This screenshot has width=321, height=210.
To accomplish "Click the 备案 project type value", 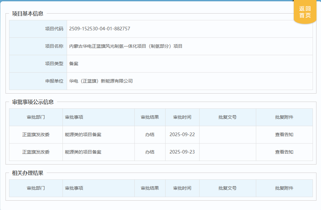I will [x=74, y=64].
